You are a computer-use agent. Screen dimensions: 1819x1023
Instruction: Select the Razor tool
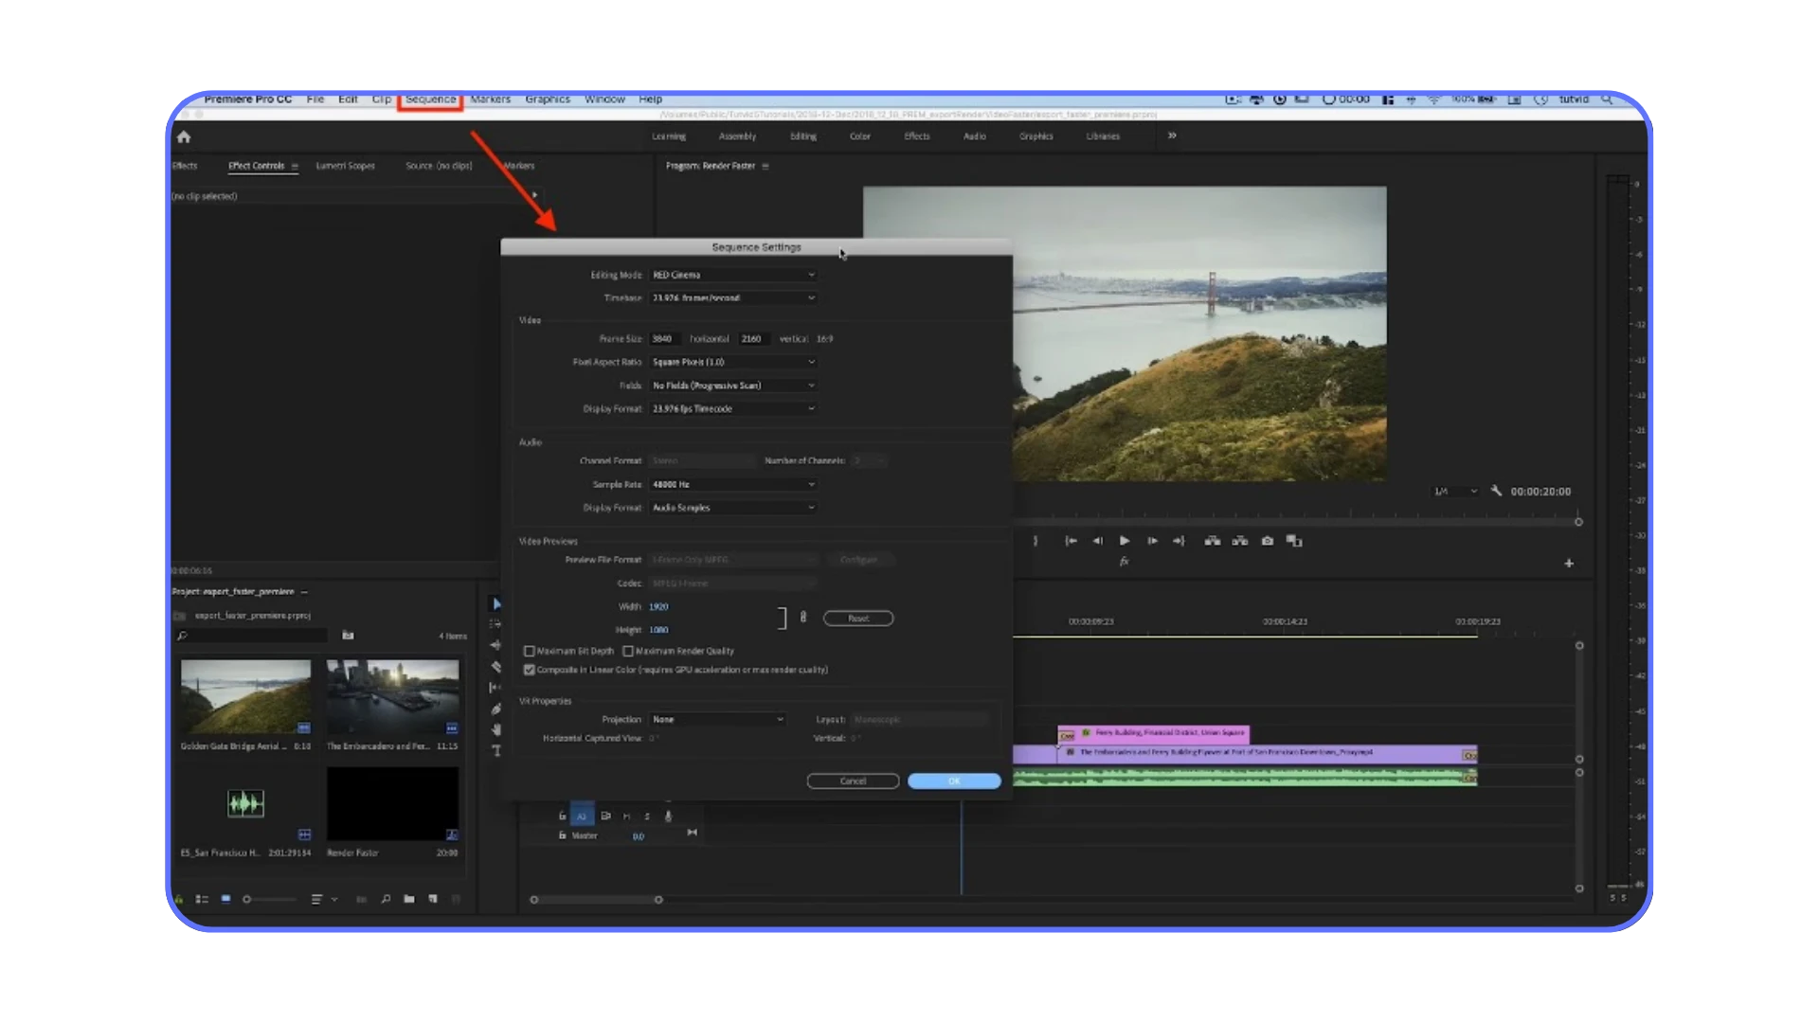495,667
